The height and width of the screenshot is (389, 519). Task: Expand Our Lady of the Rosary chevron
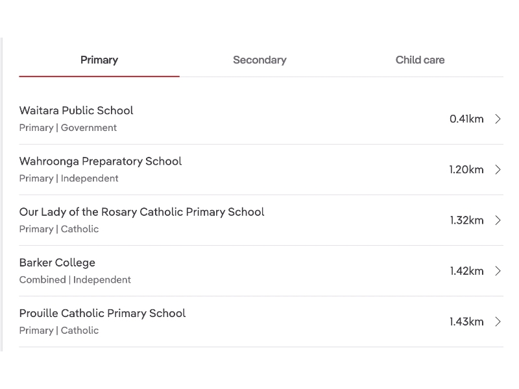(498, 220)
